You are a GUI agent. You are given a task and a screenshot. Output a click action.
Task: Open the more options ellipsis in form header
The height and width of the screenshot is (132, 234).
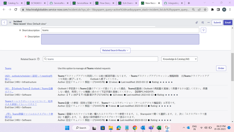point(208,22)
